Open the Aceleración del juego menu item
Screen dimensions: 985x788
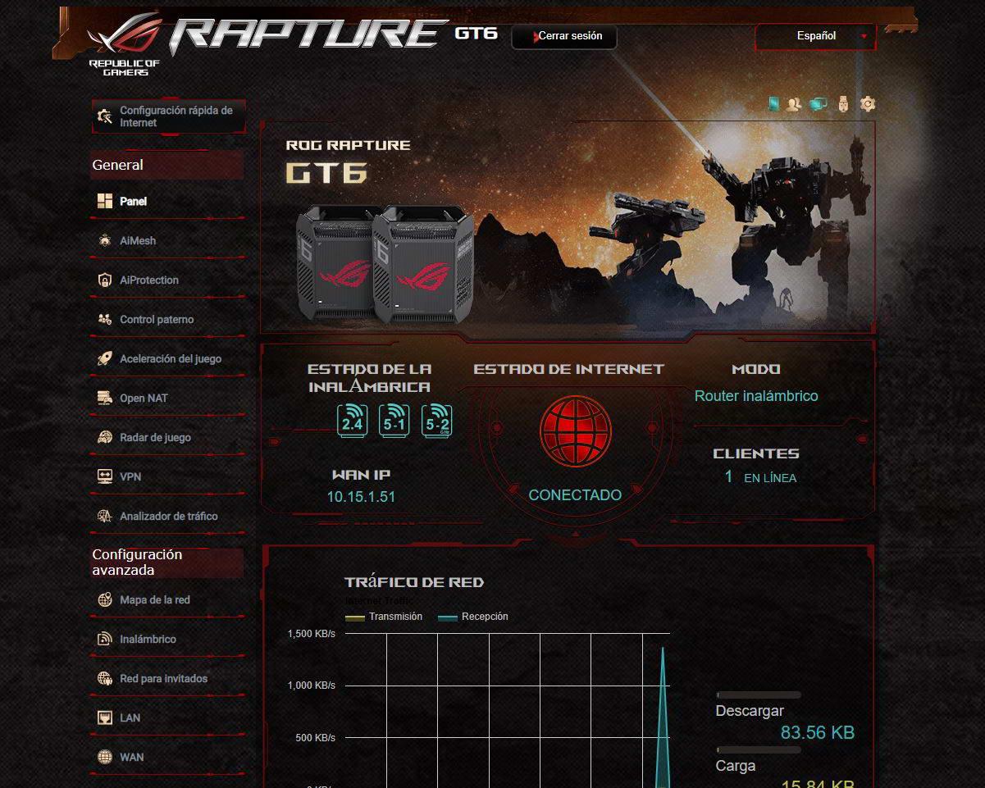pos(167,358)
